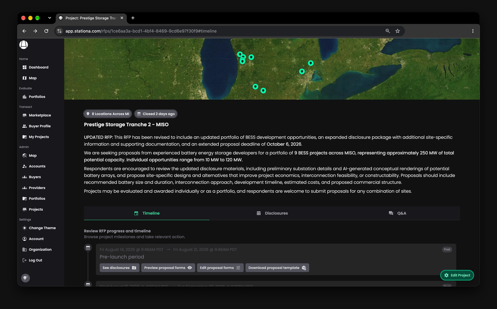
Task: Click the Admin Projects storefront icon
Action: 24,209
